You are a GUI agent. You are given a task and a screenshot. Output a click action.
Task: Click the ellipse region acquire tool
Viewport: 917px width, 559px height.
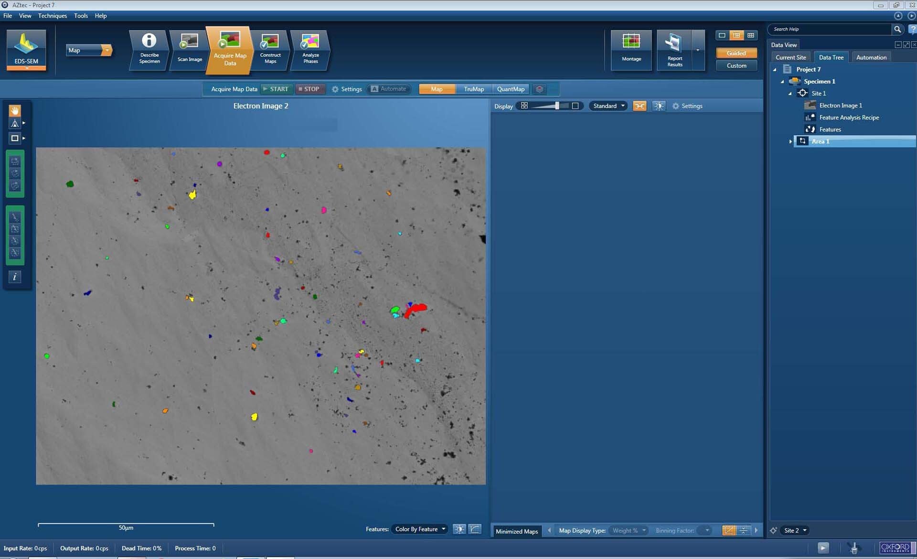[15, 173]
